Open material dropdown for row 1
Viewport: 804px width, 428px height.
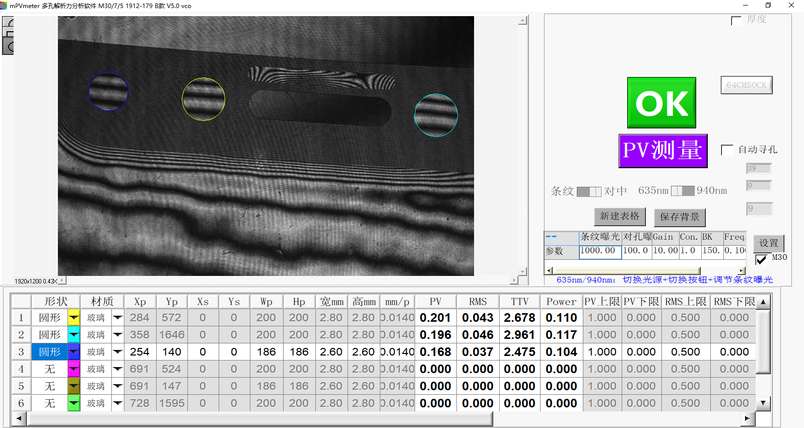pos(118,318)
